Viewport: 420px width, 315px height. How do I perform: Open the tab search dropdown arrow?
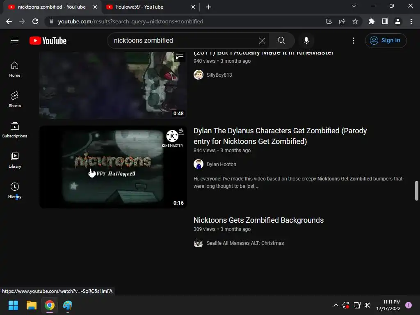coord(354,6)
